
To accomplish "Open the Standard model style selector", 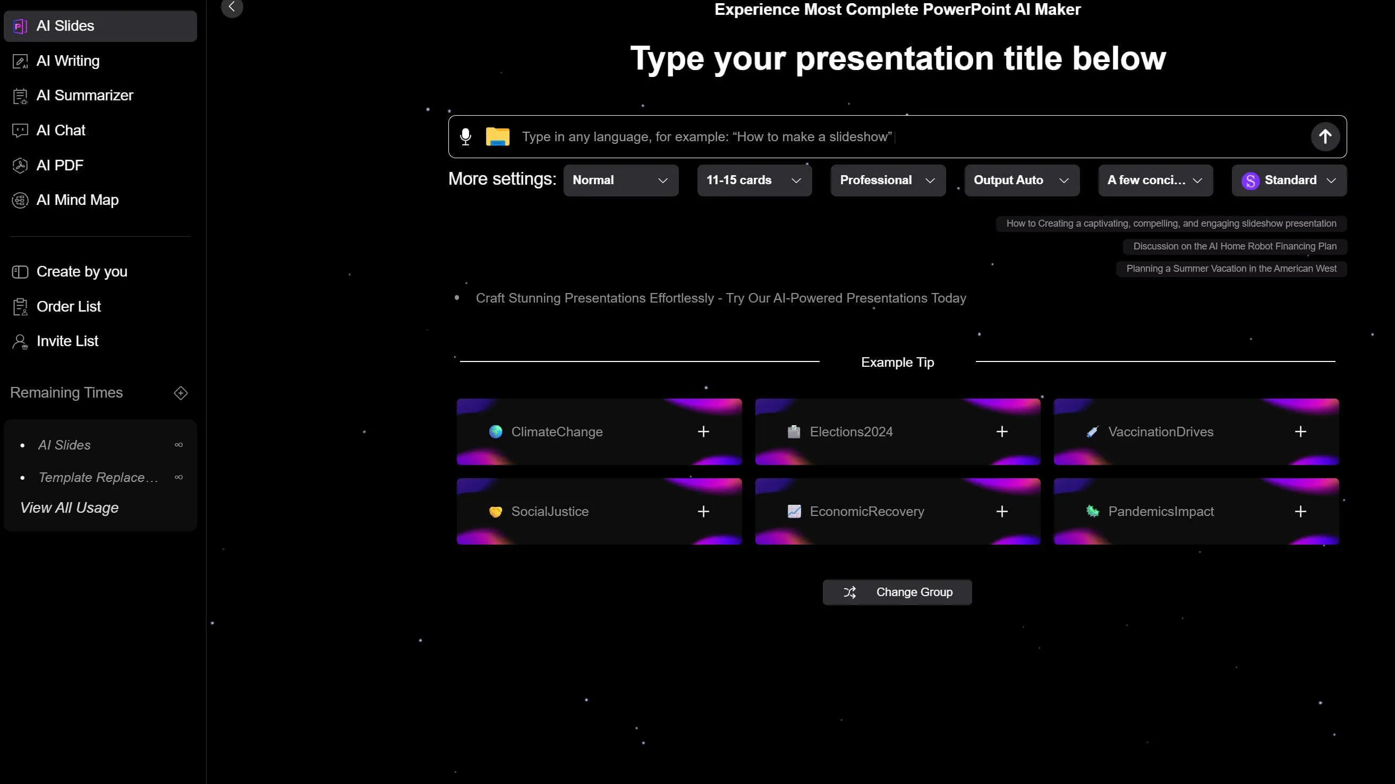I will click(1288, 180).
